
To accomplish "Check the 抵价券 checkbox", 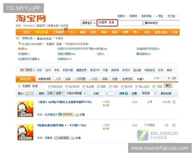I will pyautogui.click(x=123, y=86).
